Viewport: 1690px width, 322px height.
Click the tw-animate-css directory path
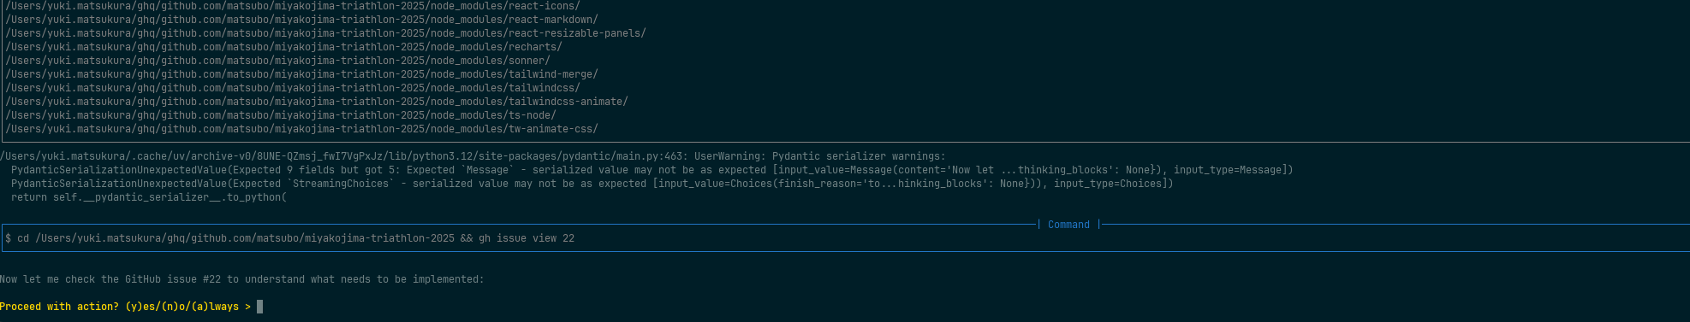(x=301, y=129)
